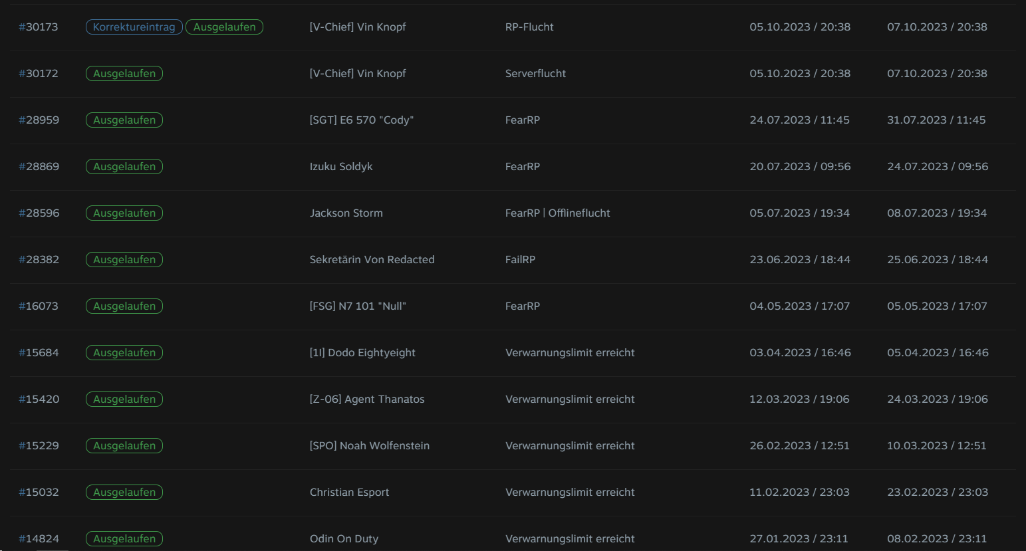The image size is (1026, 551).
Task: Open entry #16073
Action: (x=38, y=306)
